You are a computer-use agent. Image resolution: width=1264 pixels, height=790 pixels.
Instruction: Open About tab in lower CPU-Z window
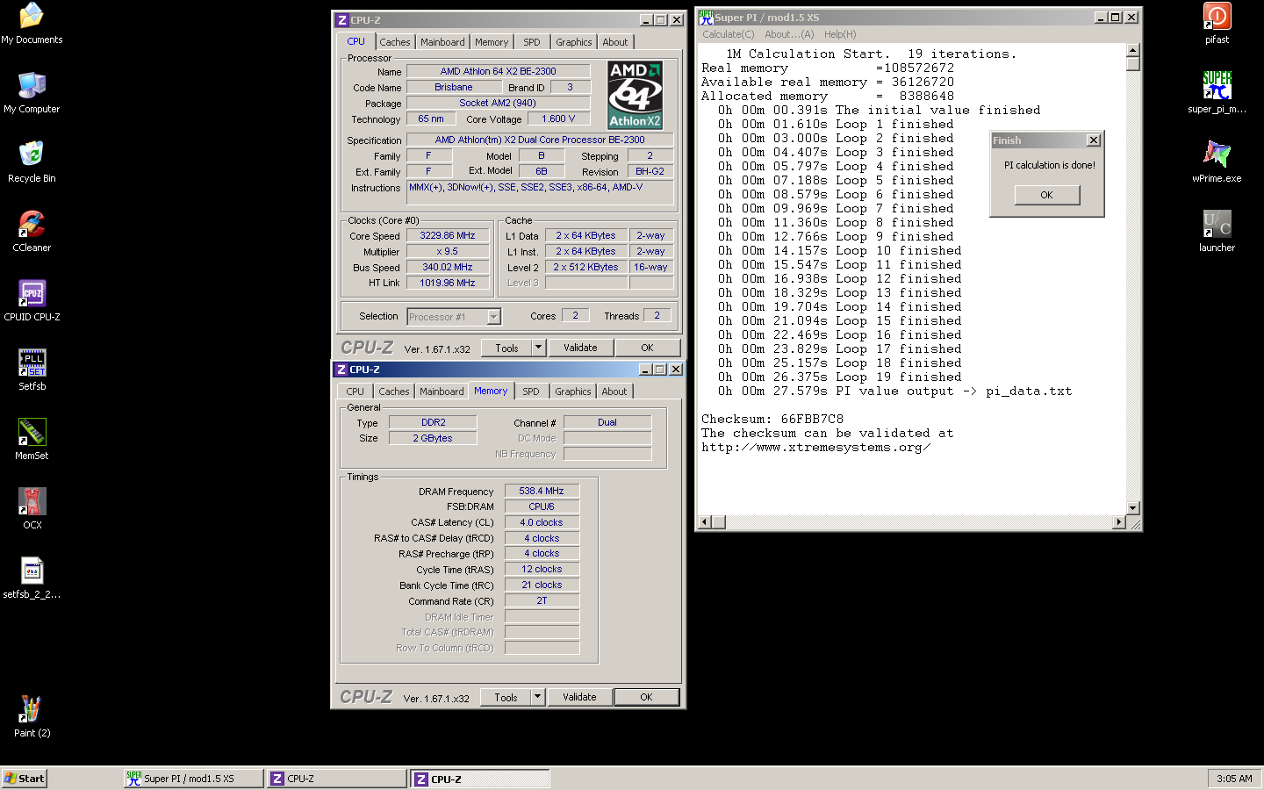tap(614, 391)
